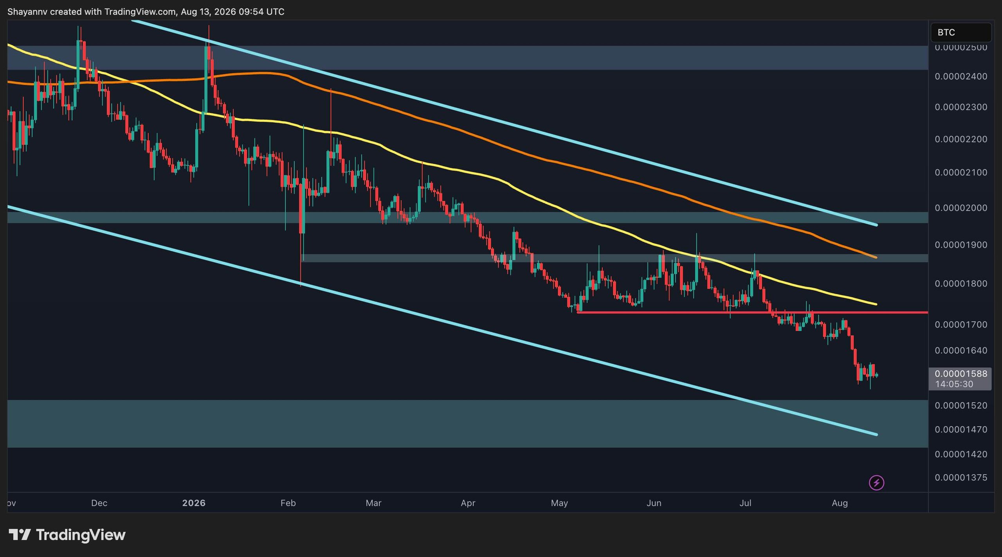Click the Mar label on time axis
The width and height of the screenshot is (1002, 557).
(x=373, y=503)
